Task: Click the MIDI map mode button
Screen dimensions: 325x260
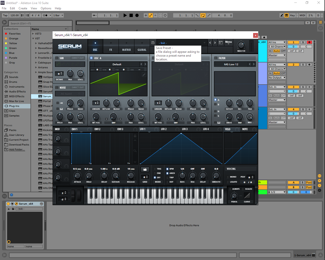Action: (302, 15)
